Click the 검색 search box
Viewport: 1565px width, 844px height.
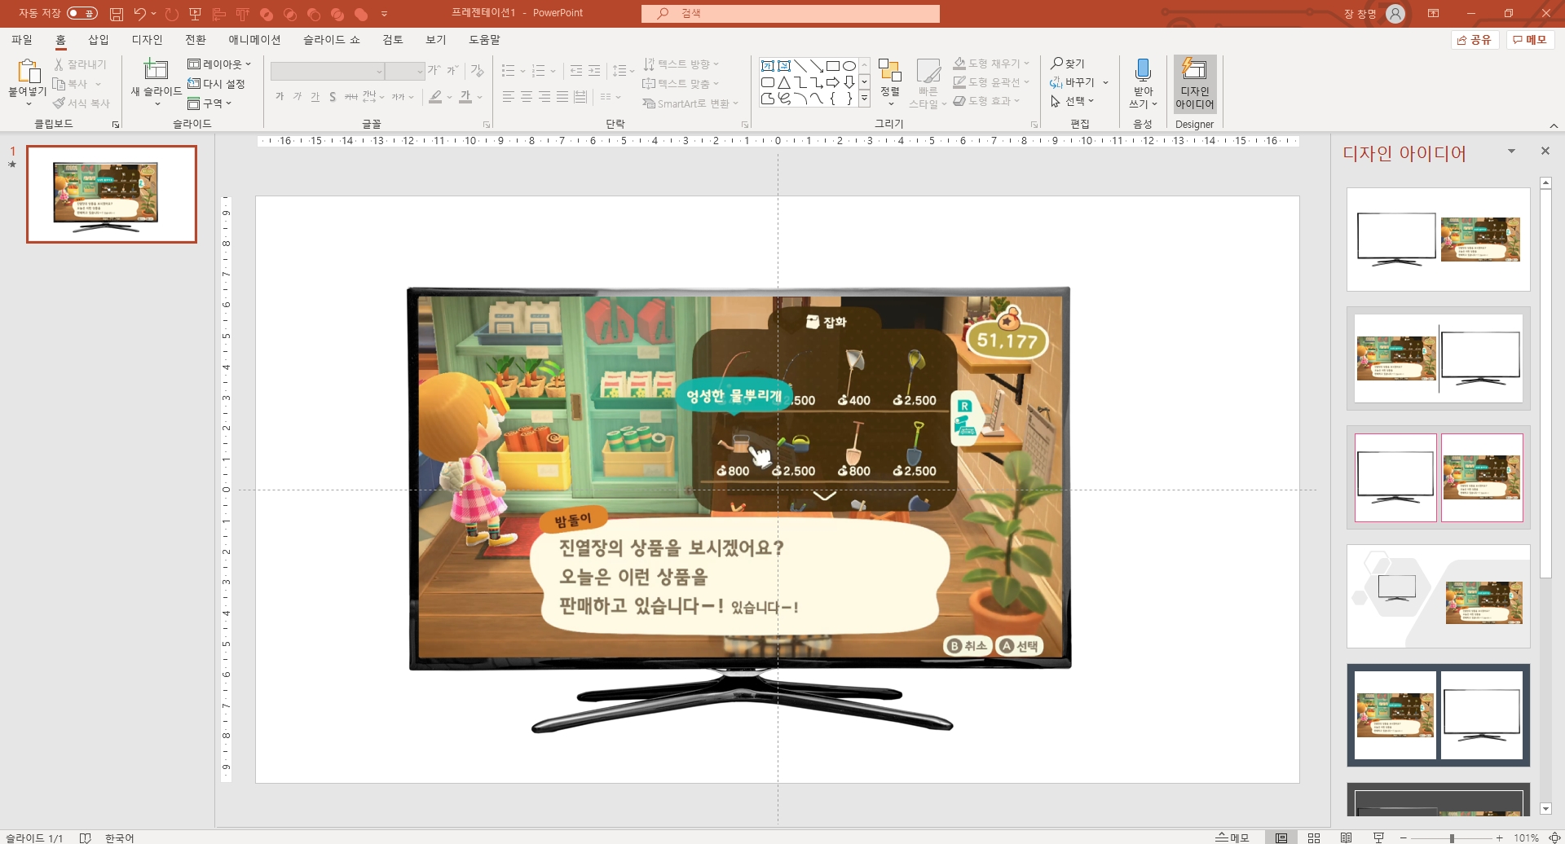click(x=790, y=13)
